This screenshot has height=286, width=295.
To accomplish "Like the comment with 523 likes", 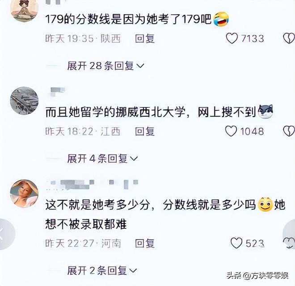I will [236, 243].
